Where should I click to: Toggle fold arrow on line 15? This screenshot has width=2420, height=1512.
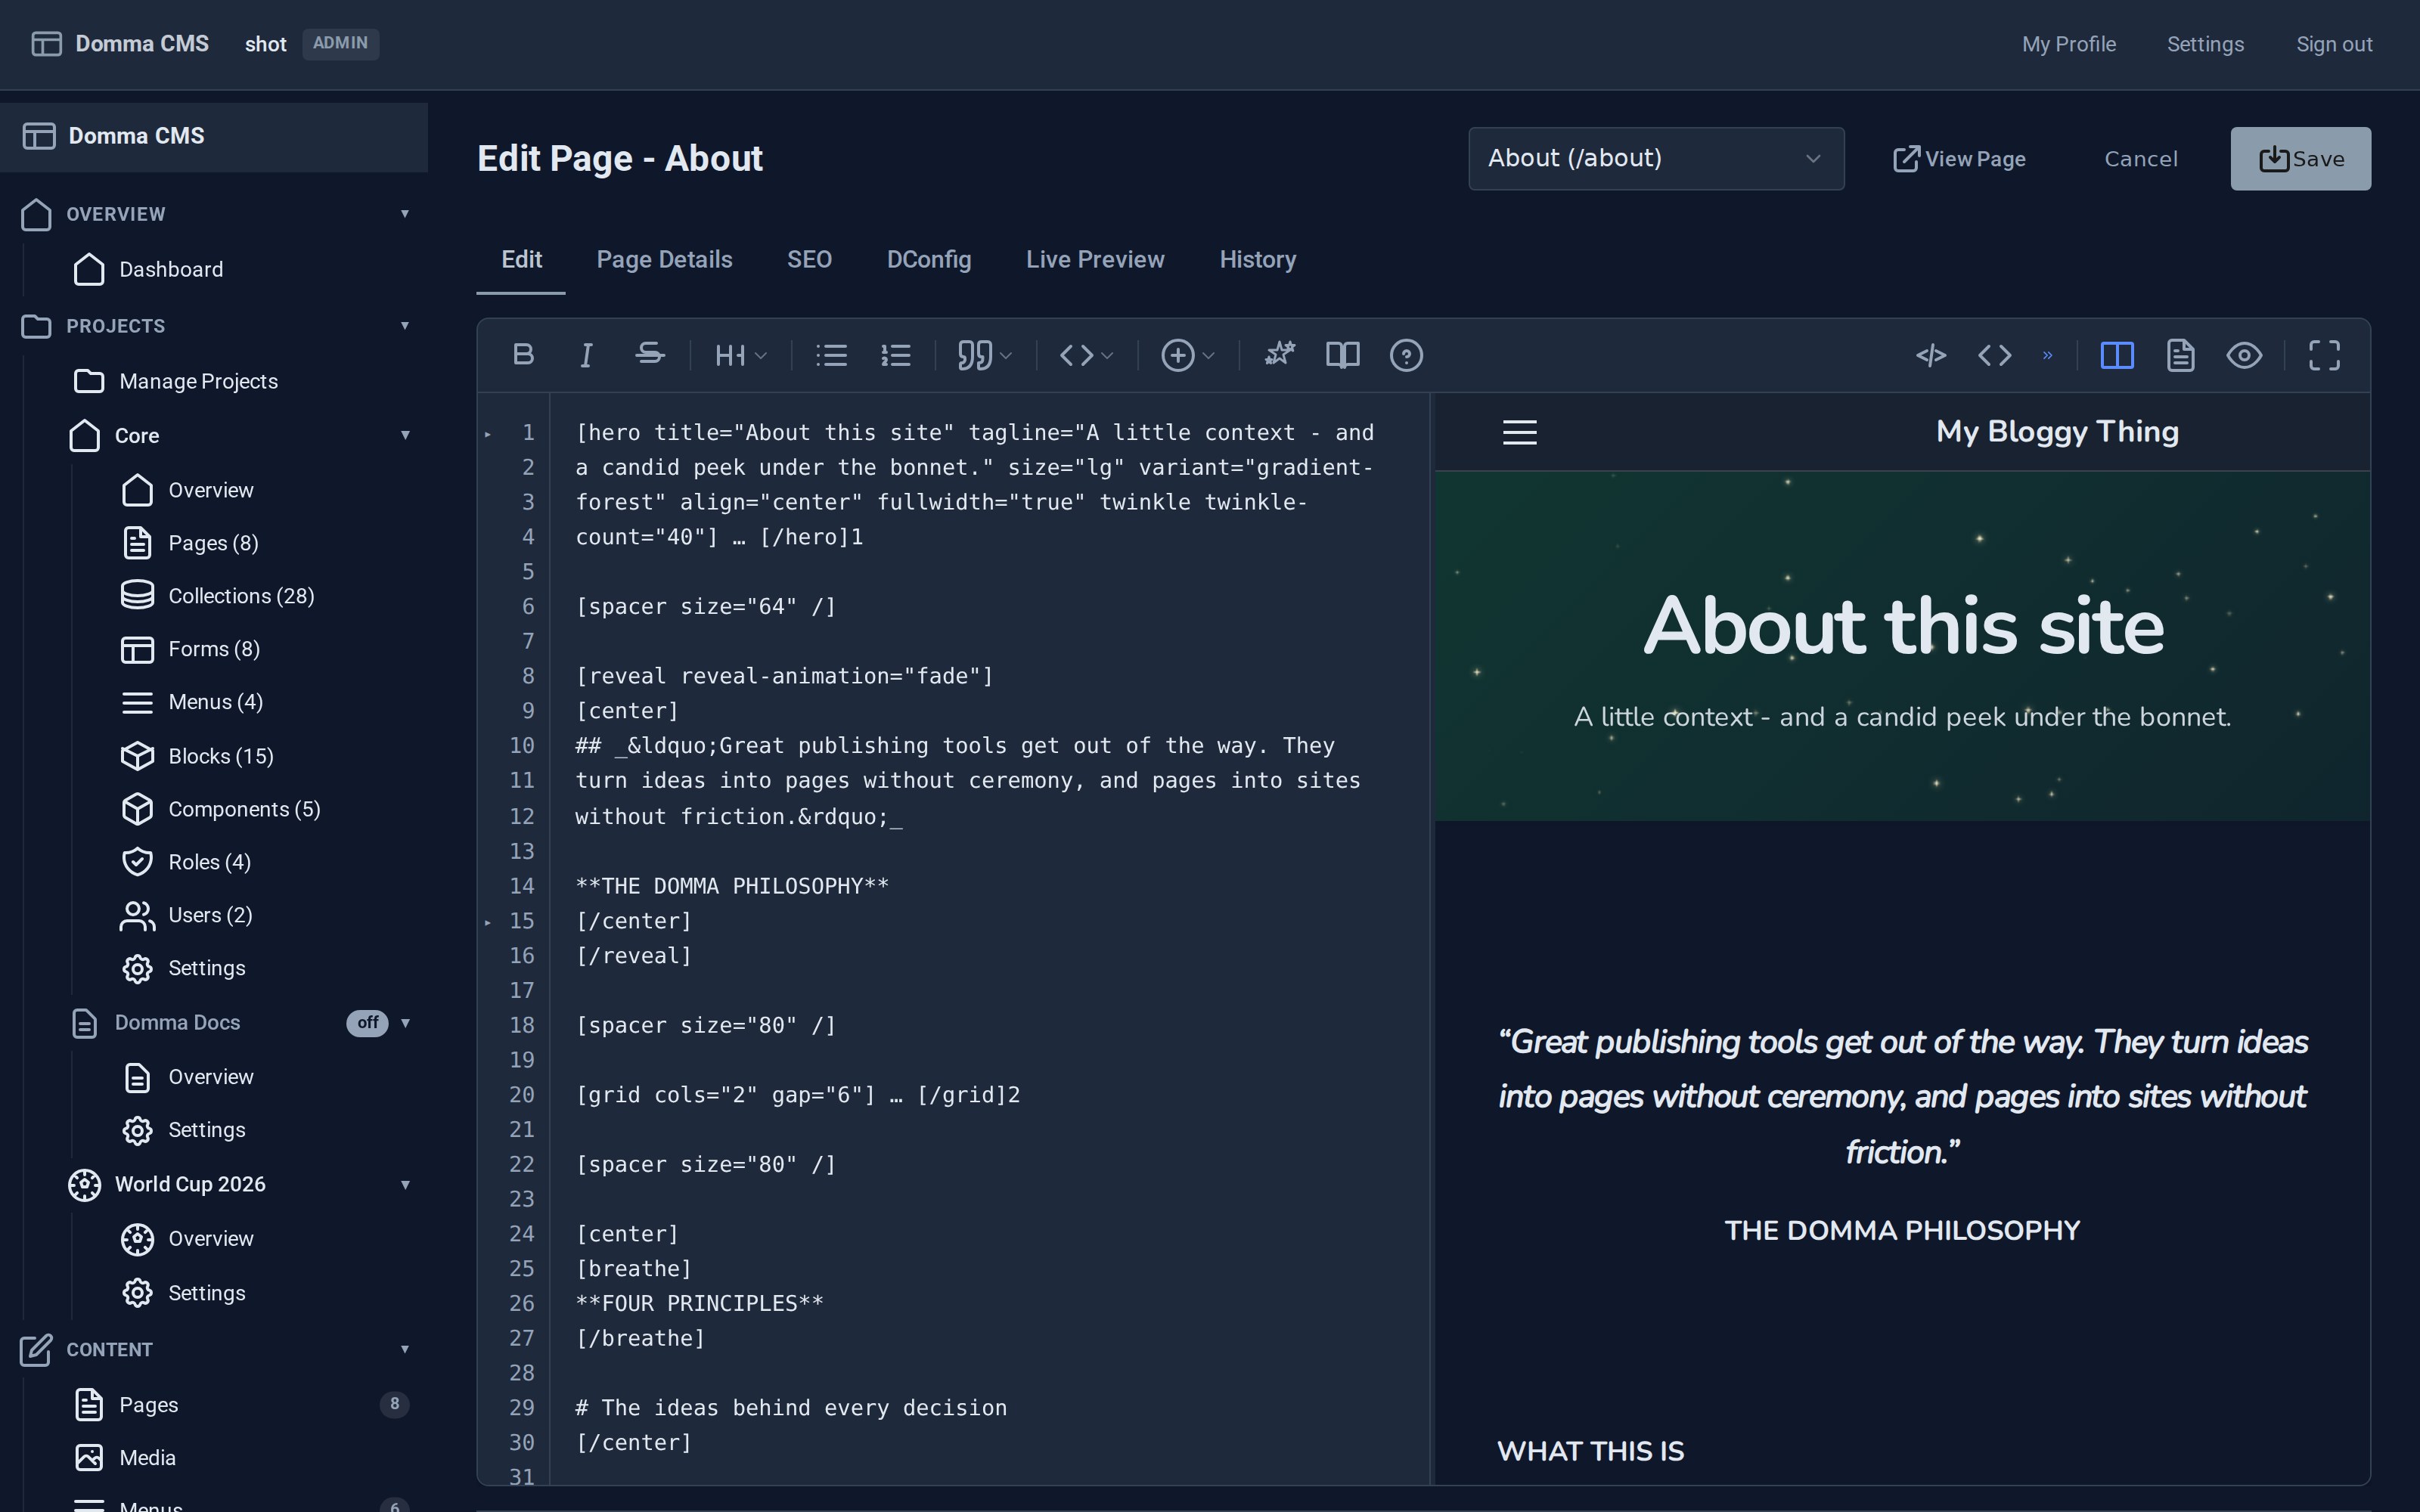pyautogui.click(x=488, y=922)
